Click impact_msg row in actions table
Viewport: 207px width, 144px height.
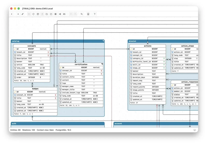coord(147,81)
